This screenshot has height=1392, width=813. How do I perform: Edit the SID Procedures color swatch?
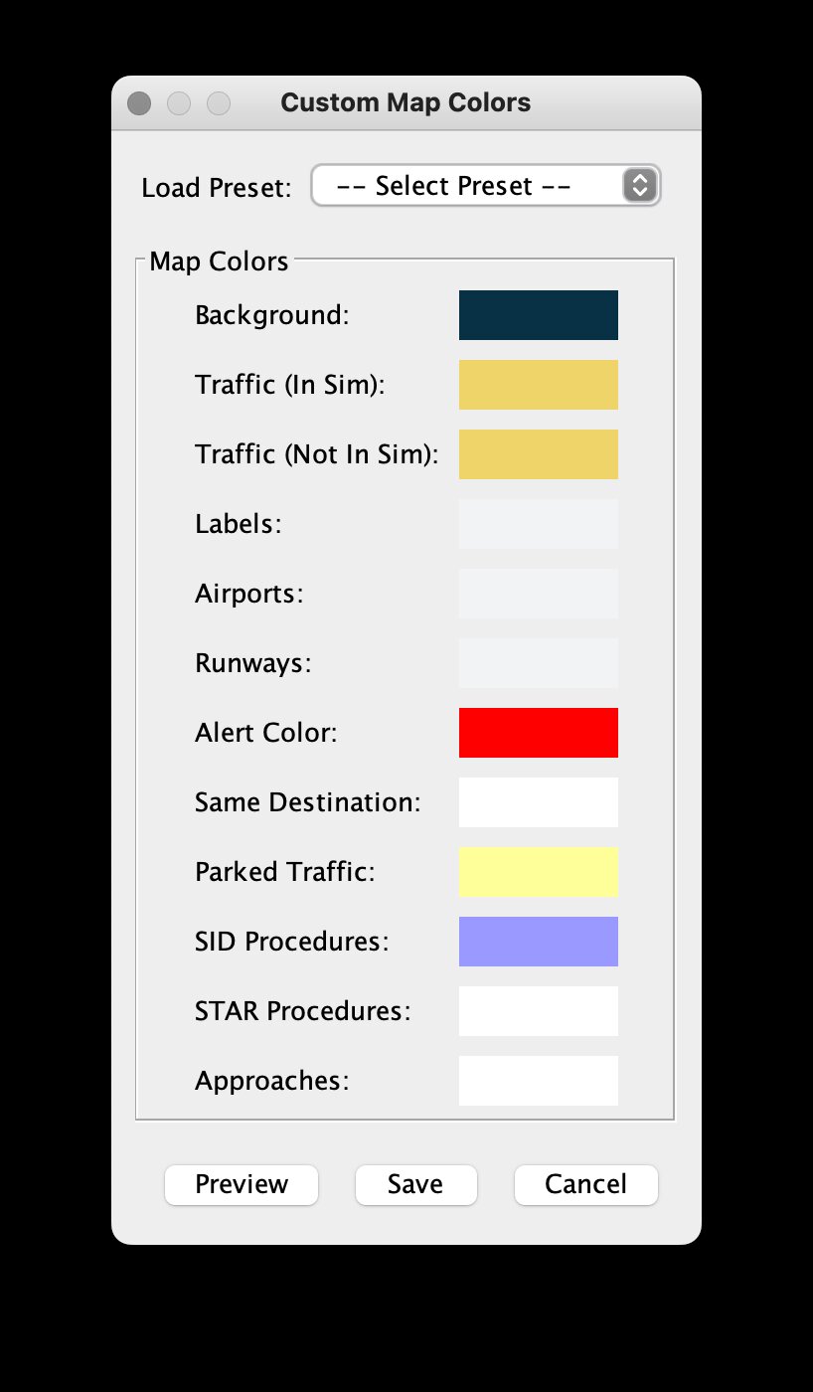click(538, 942)
